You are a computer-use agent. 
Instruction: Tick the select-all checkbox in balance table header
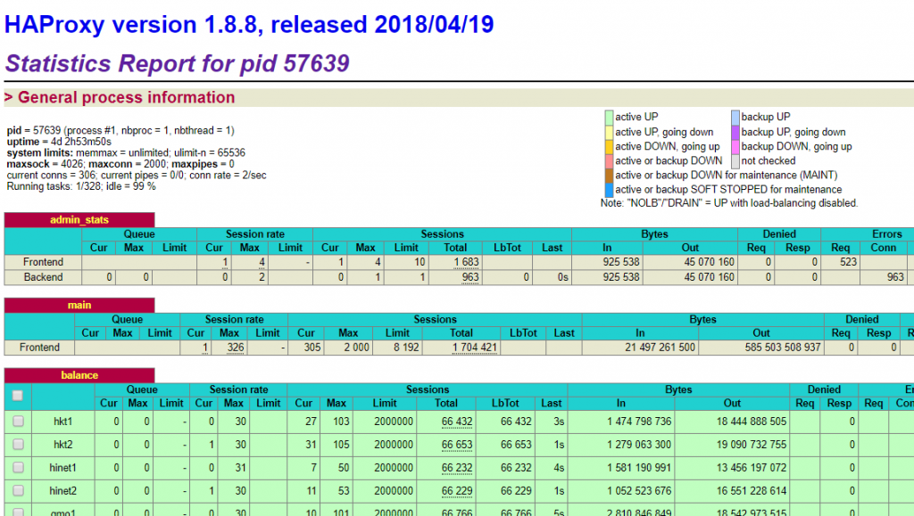[x=18, y=396]
